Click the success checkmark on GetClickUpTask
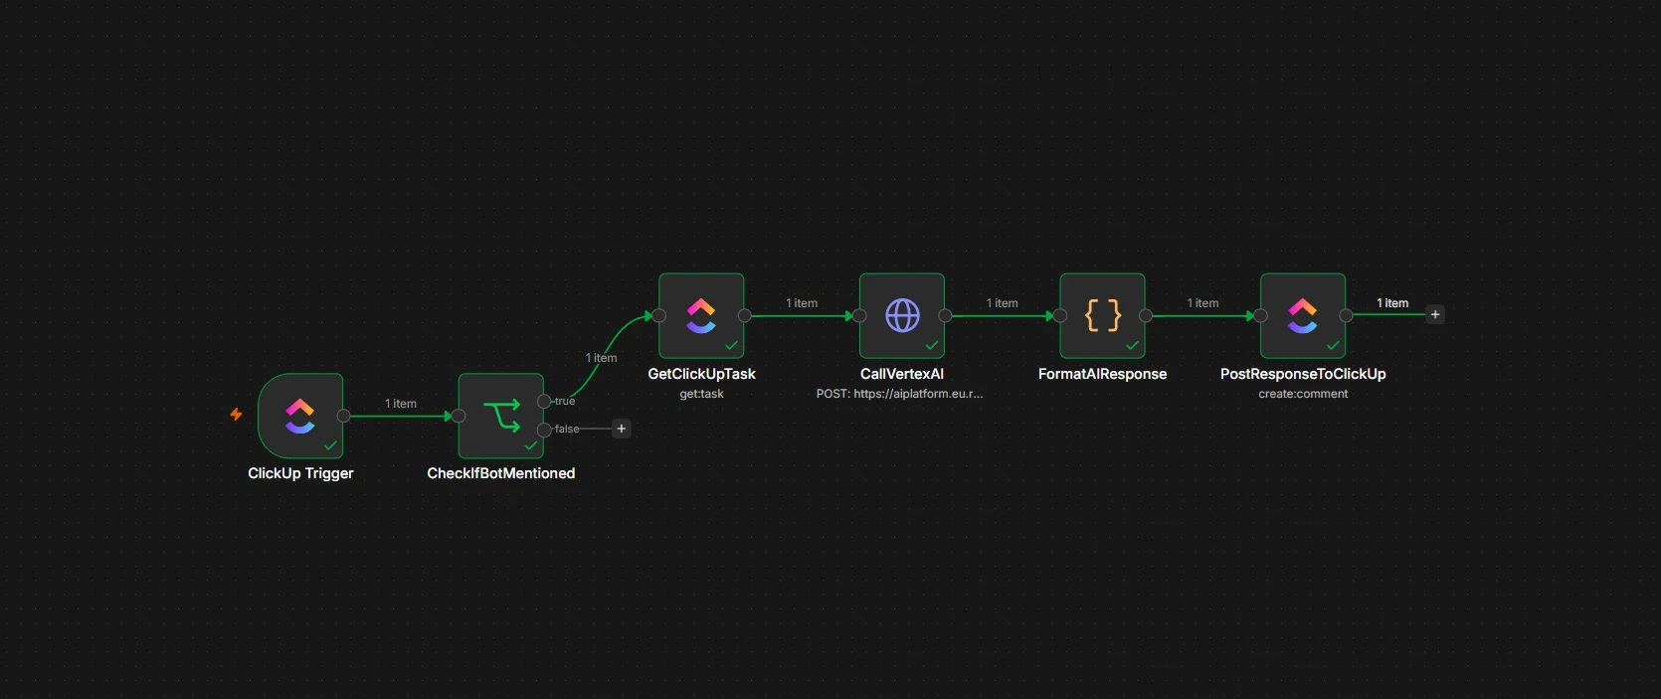The image size is (1661, 699). click(731, 345)
